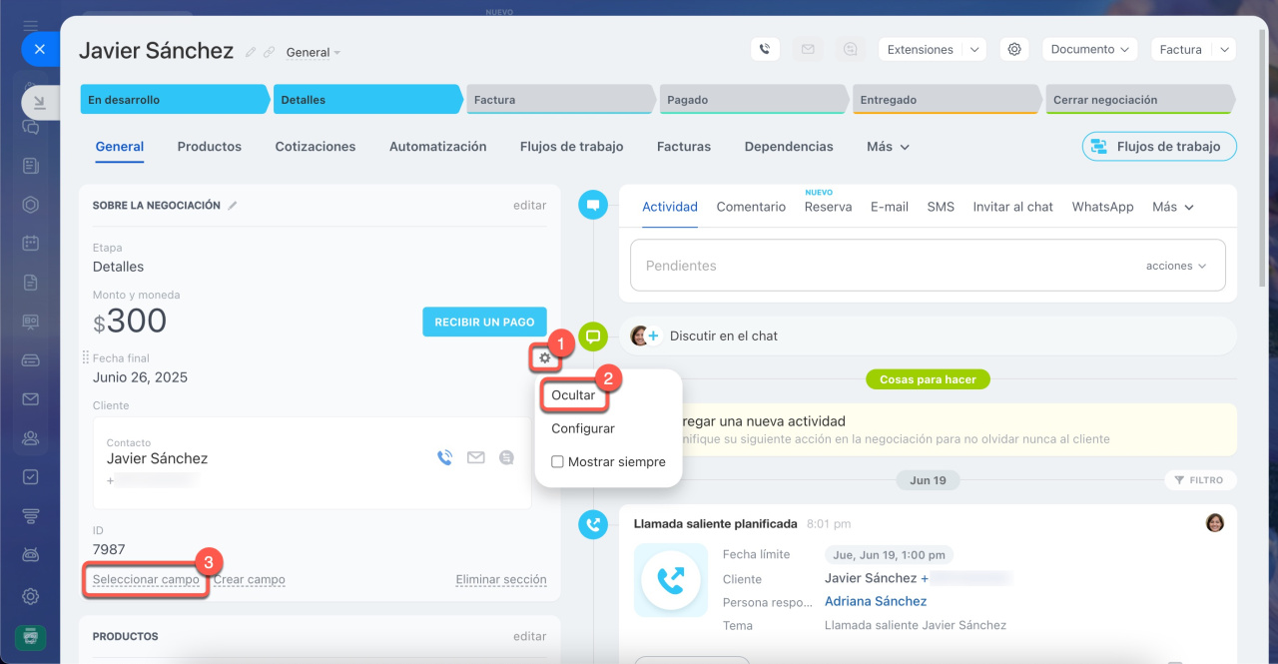Click the blue phone marker on the timeline

coord(593,524)
